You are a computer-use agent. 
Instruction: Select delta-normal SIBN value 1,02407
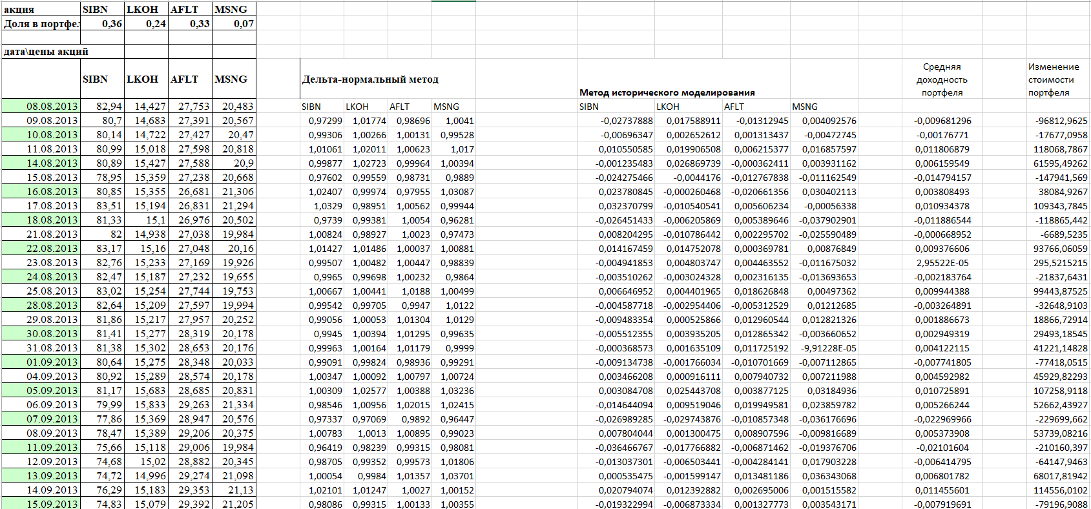click(322, 192)
